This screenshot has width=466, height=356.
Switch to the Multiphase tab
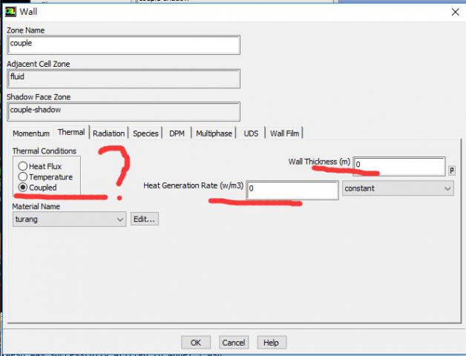[x=214, y=133]
